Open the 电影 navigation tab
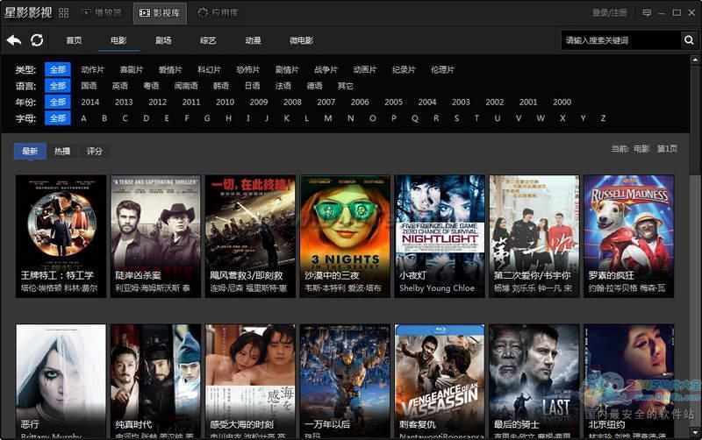The image size is (702, 440). (x=118, y=40)
